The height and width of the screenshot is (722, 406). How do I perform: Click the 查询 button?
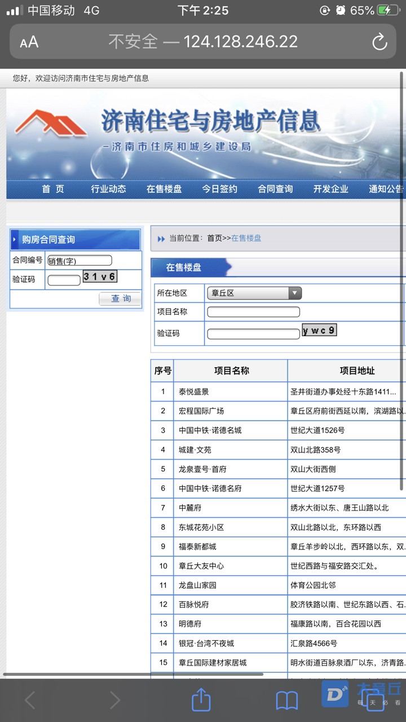coord(120,299)
